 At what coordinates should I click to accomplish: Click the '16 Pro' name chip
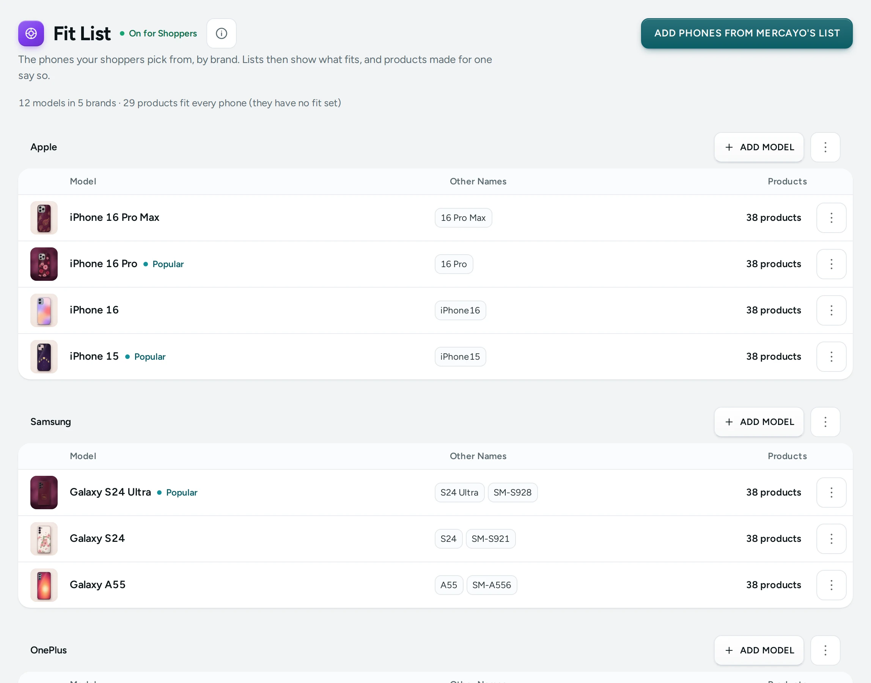pos(454,264)
